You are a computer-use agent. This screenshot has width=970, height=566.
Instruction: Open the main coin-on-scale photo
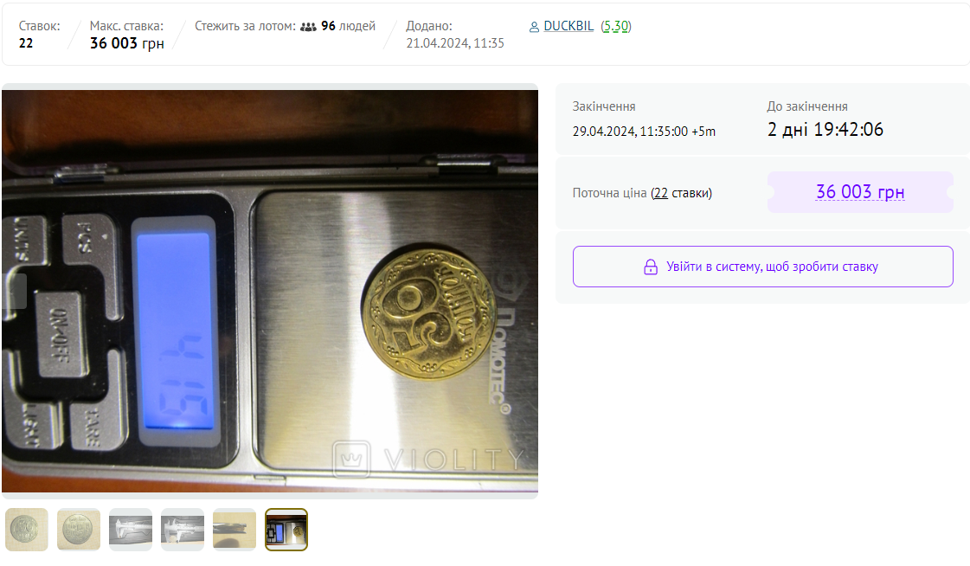click(x=270, y=292)
